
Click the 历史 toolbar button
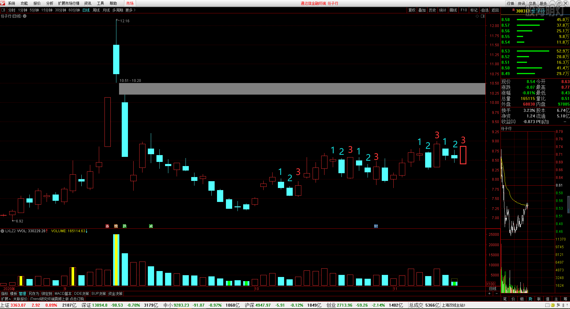point(433,10)
